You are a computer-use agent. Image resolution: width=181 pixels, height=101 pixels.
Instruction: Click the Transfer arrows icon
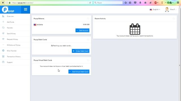point(3,27)
